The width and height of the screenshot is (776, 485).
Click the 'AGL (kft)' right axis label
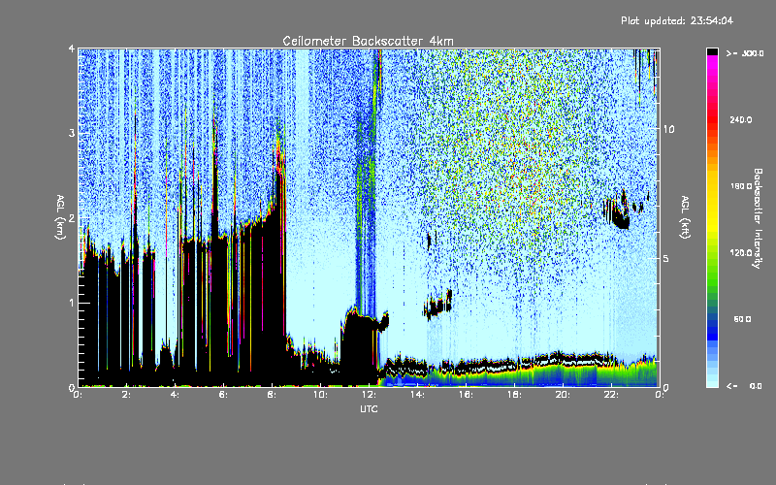(685, 217)
